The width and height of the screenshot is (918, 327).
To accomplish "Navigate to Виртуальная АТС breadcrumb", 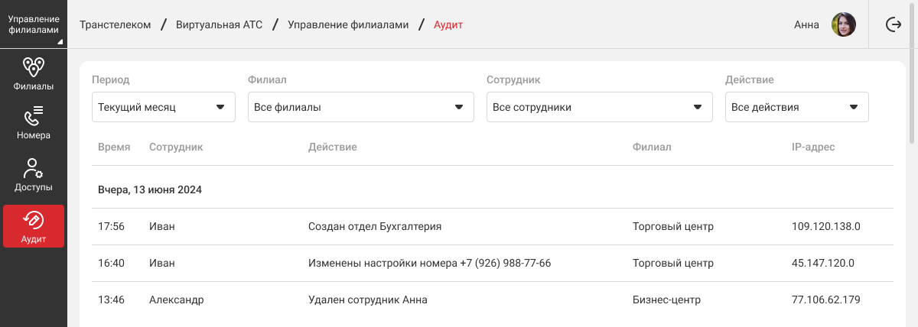I will point(219,24).
